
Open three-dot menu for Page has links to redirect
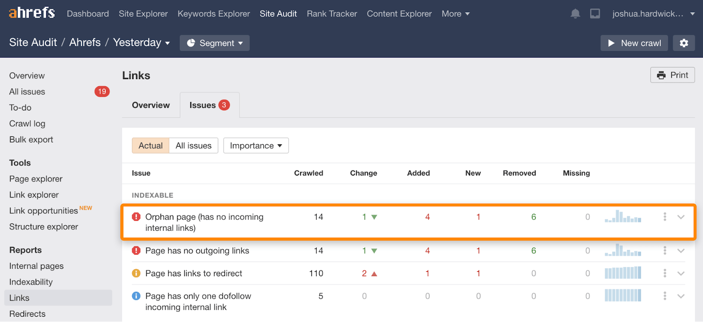point(665,273)
